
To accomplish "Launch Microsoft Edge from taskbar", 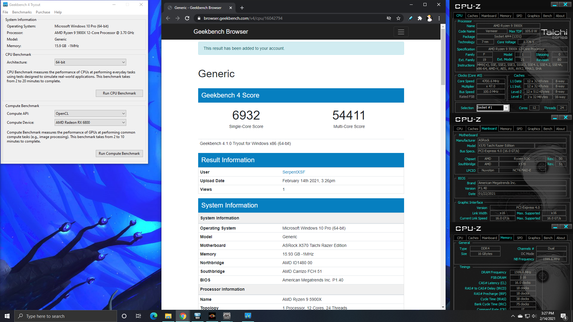I will pos(154,316).
